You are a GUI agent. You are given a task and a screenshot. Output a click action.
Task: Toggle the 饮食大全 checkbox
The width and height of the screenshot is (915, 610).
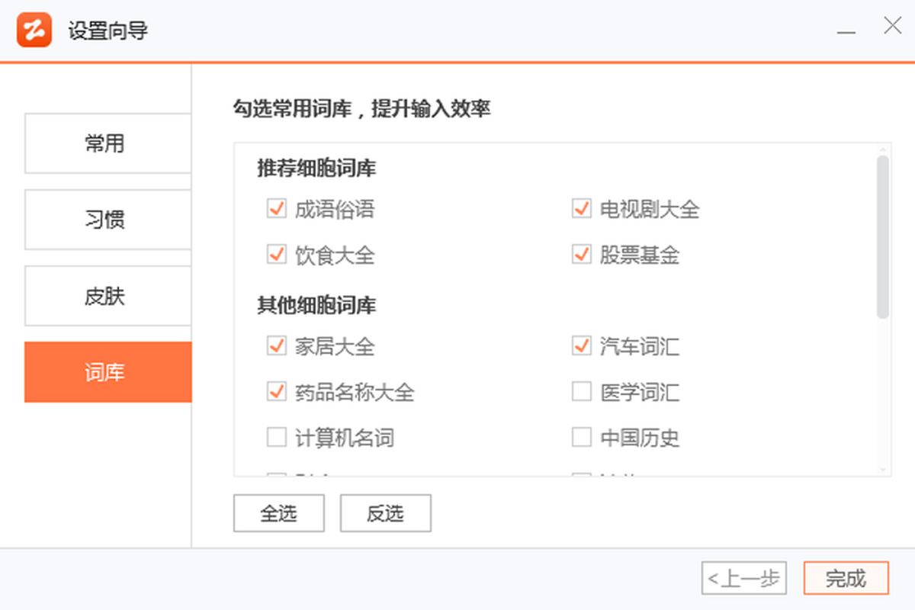point(276,255)
